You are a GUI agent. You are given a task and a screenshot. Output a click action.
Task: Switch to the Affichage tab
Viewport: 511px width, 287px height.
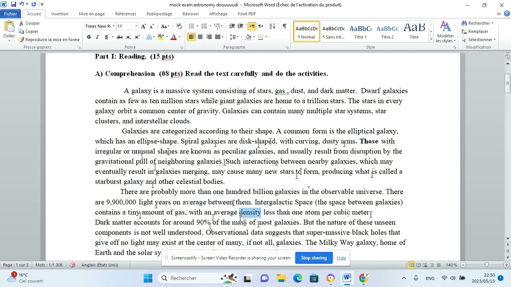(218, 14)
